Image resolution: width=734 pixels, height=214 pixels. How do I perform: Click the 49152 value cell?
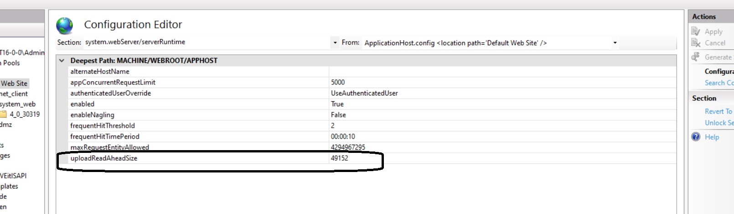[502, 158]
